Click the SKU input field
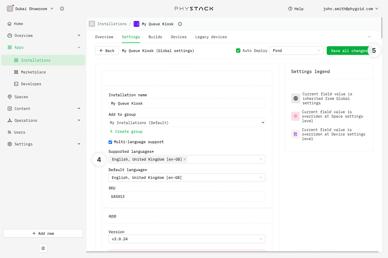The width and height of the screenshot is (388, 258). click(187, 196)
